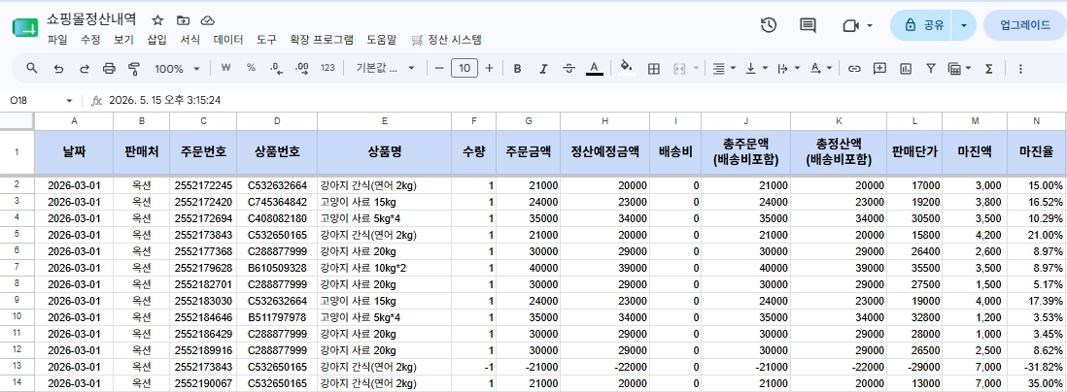Click the formula bar content

[165, 100]
